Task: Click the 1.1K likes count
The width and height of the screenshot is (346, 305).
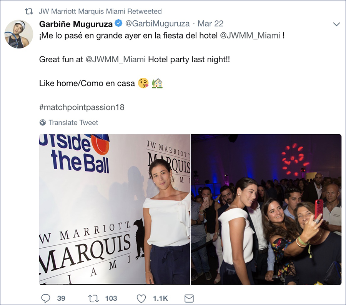Action: click(x=160, y=298)
